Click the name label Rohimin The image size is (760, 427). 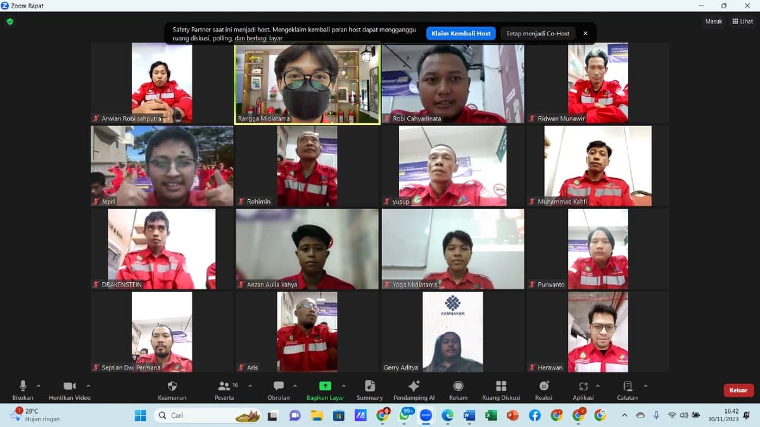(x=258, y=202)
